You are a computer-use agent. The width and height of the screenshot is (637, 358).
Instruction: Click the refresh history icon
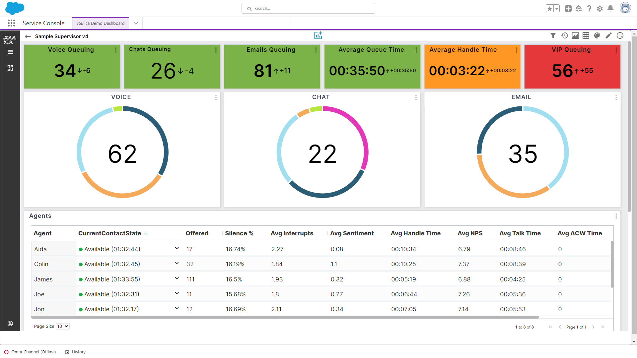coord(564,35)
